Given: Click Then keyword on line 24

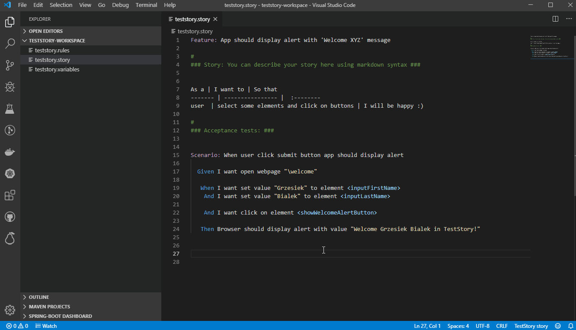Looking at the screenshot, I should 207,229.
